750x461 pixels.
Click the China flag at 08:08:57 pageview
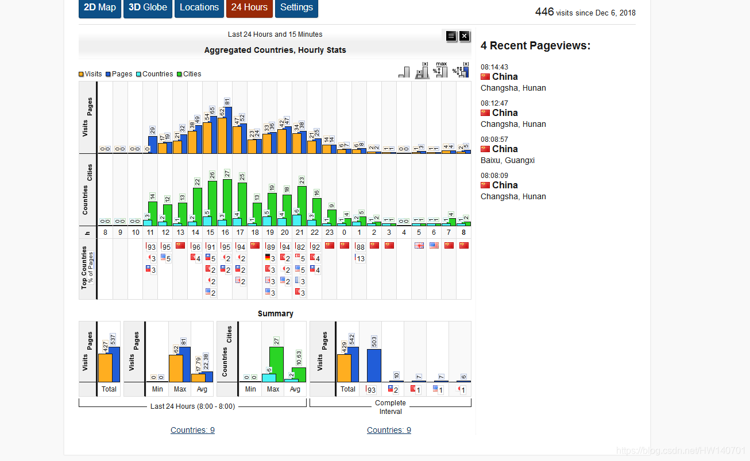click(x=485, y=149)
